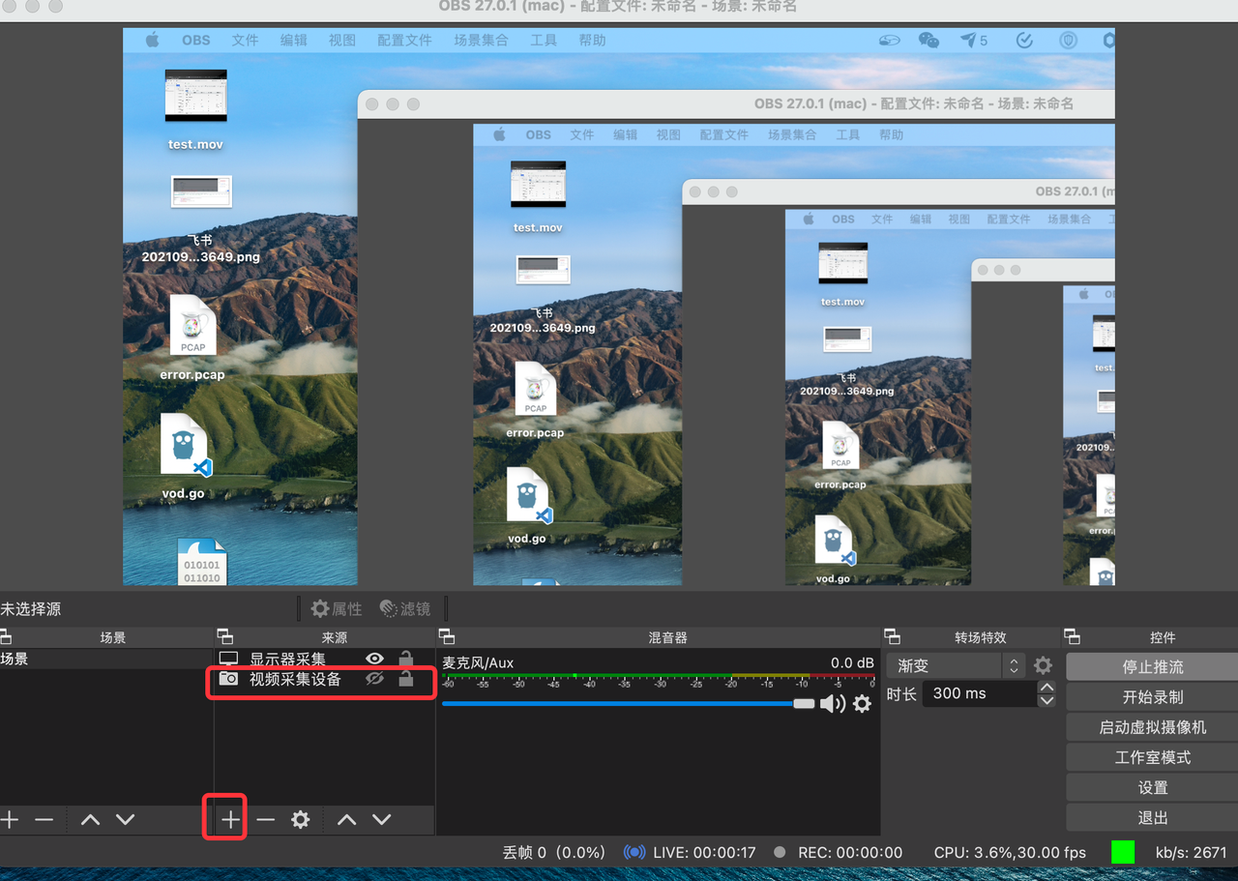Click the monitor icon of 显示器采集

pos(228,659)
